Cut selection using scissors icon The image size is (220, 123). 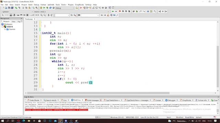pyautogui.click(x=23, y=8)
